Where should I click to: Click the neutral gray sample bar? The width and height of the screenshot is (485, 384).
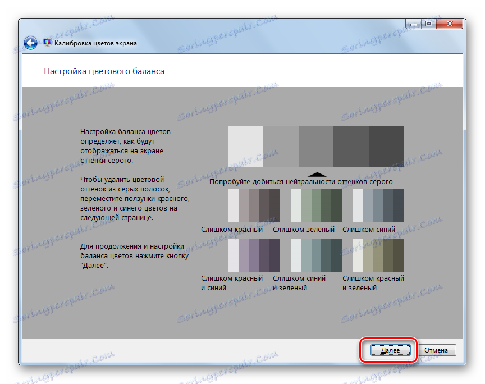click(316, 147)
